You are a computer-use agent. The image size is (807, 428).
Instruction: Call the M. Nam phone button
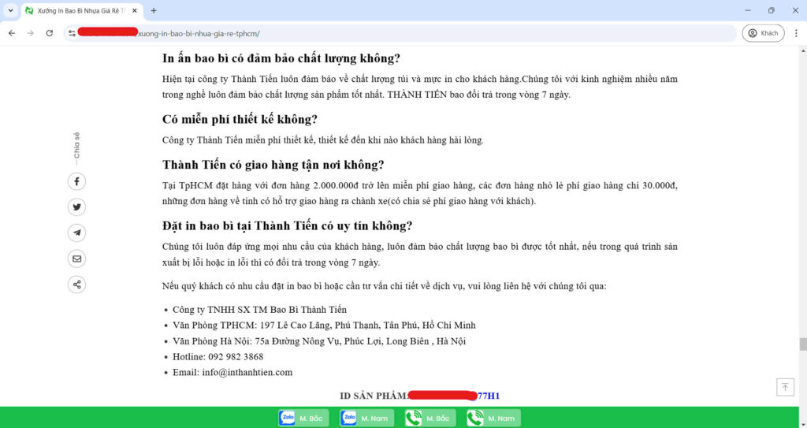pyautogui.click(x=493, y=418)
